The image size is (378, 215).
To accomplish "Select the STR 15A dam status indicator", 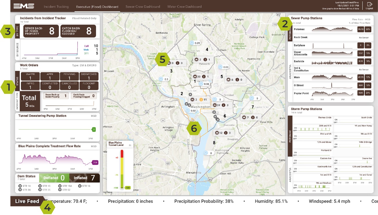I will click(x=60, y=186).
